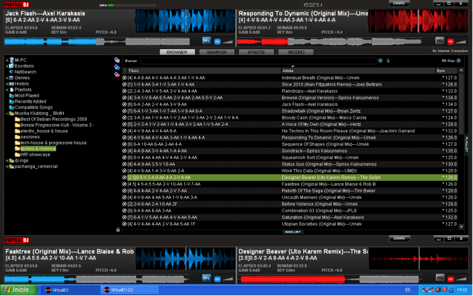Toggle blue ON button on Jack Flash deck
Screen dimensions: 473x296
(217, 41)
